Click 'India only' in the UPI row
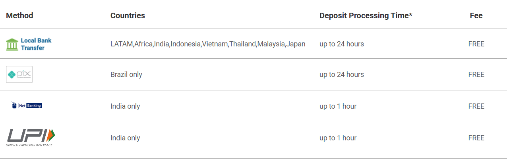The height and width of the screenshot is (159, 507). coord(125,138)
